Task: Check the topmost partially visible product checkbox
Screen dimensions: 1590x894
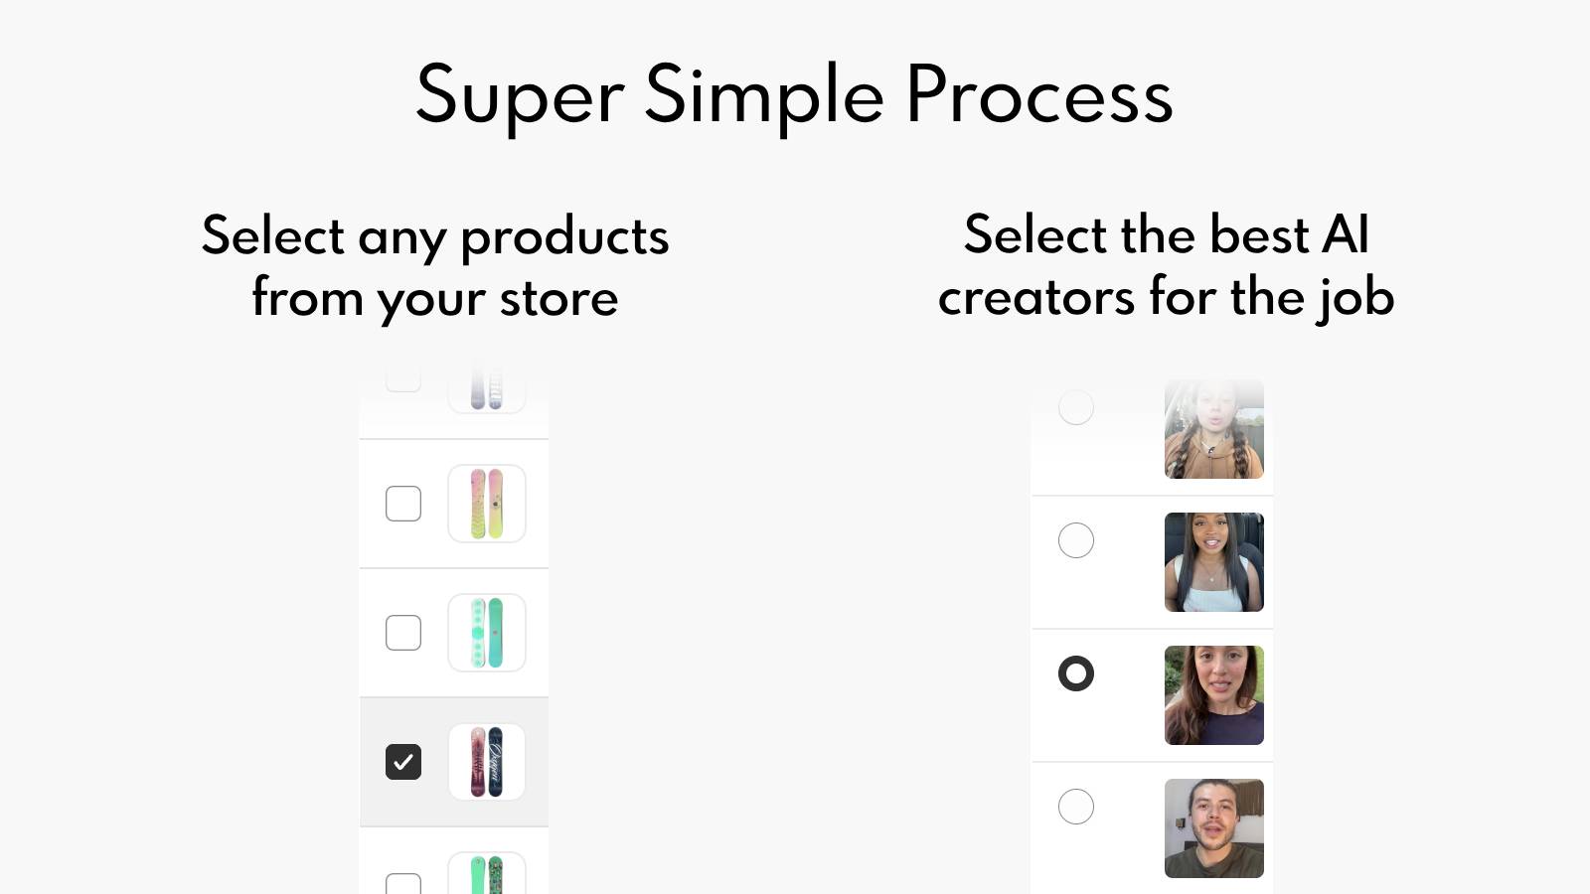Action: tap(403, 377)
